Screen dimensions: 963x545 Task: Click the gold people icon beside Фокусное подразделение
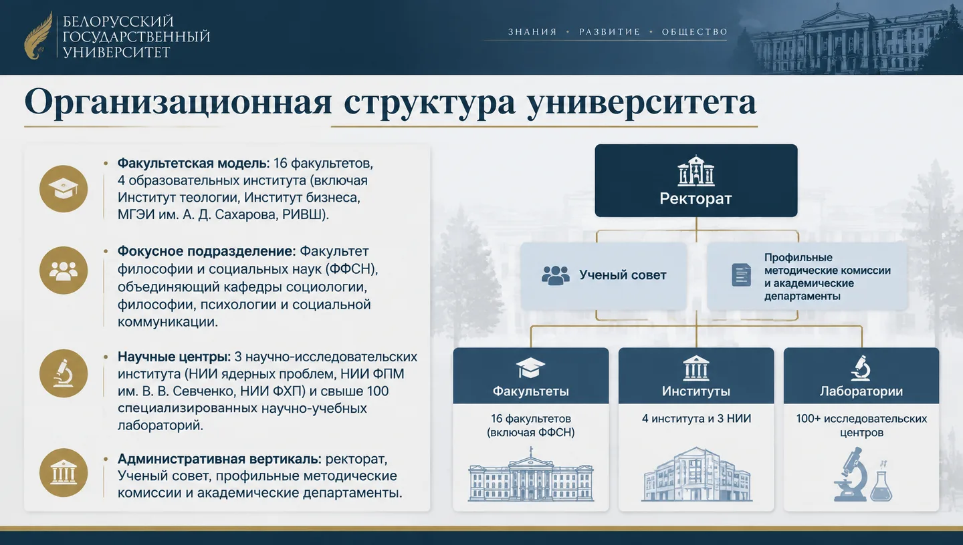tap(64, 270)
